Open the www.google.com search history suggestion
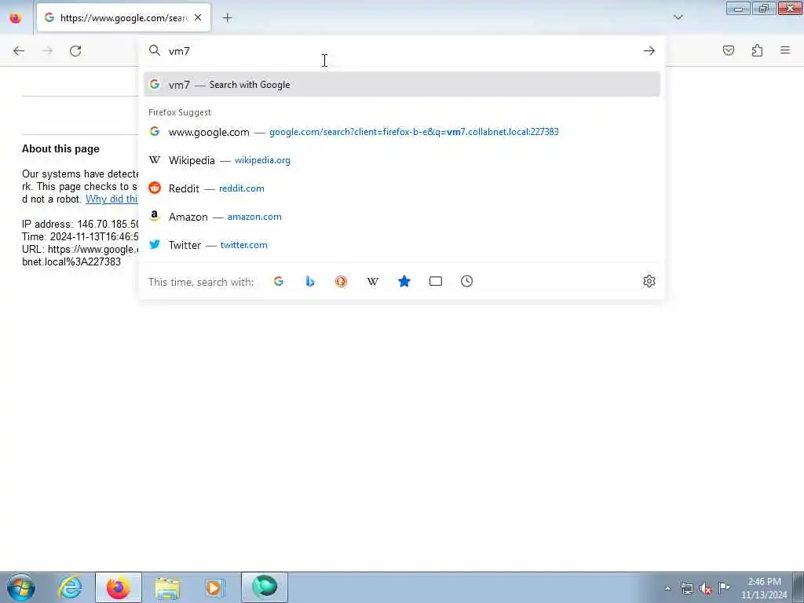Viewport: 804px width, 603px height. [402, 132]
